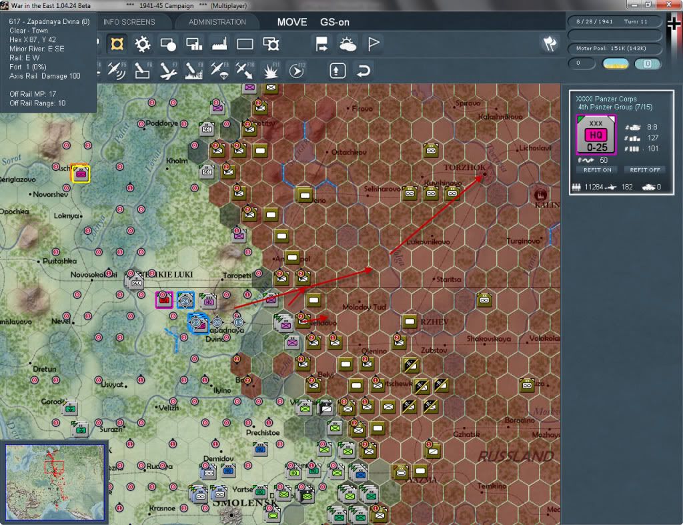The image size is (683, 525).
Task: Select the Soviet counter left of RZHEV label
Action: 409,322
